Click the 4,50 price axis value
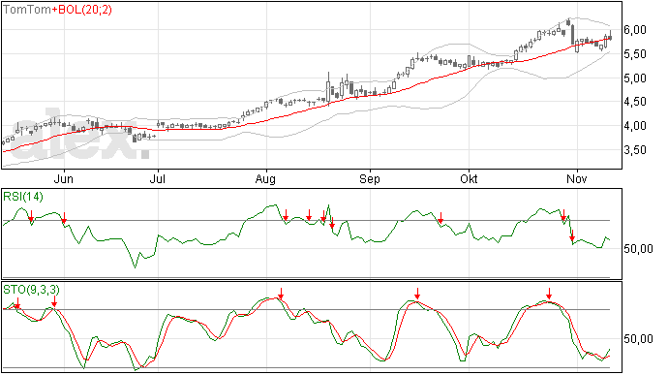Viewport: 668px width, 375px height. tap(635, 102)
